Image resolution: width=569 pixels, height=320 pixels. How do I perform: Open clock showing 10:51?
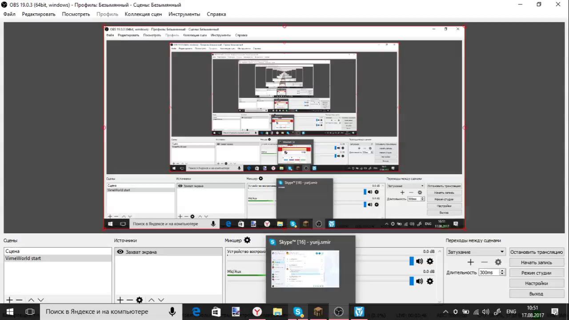[x=533, y=312]
